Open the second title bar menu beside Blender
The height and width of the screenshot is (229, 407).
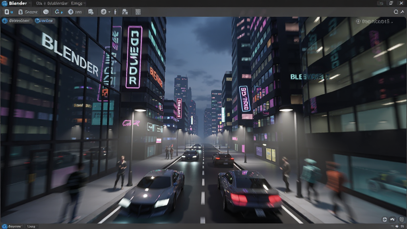click(77, 3)
